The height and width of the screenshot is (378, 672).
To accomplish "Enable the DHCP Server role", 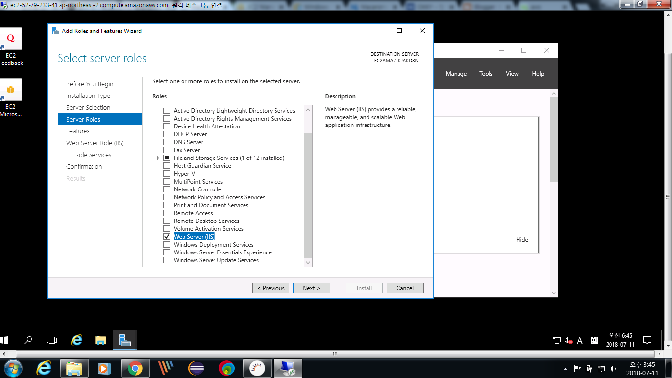I will (x=167, y=134).
